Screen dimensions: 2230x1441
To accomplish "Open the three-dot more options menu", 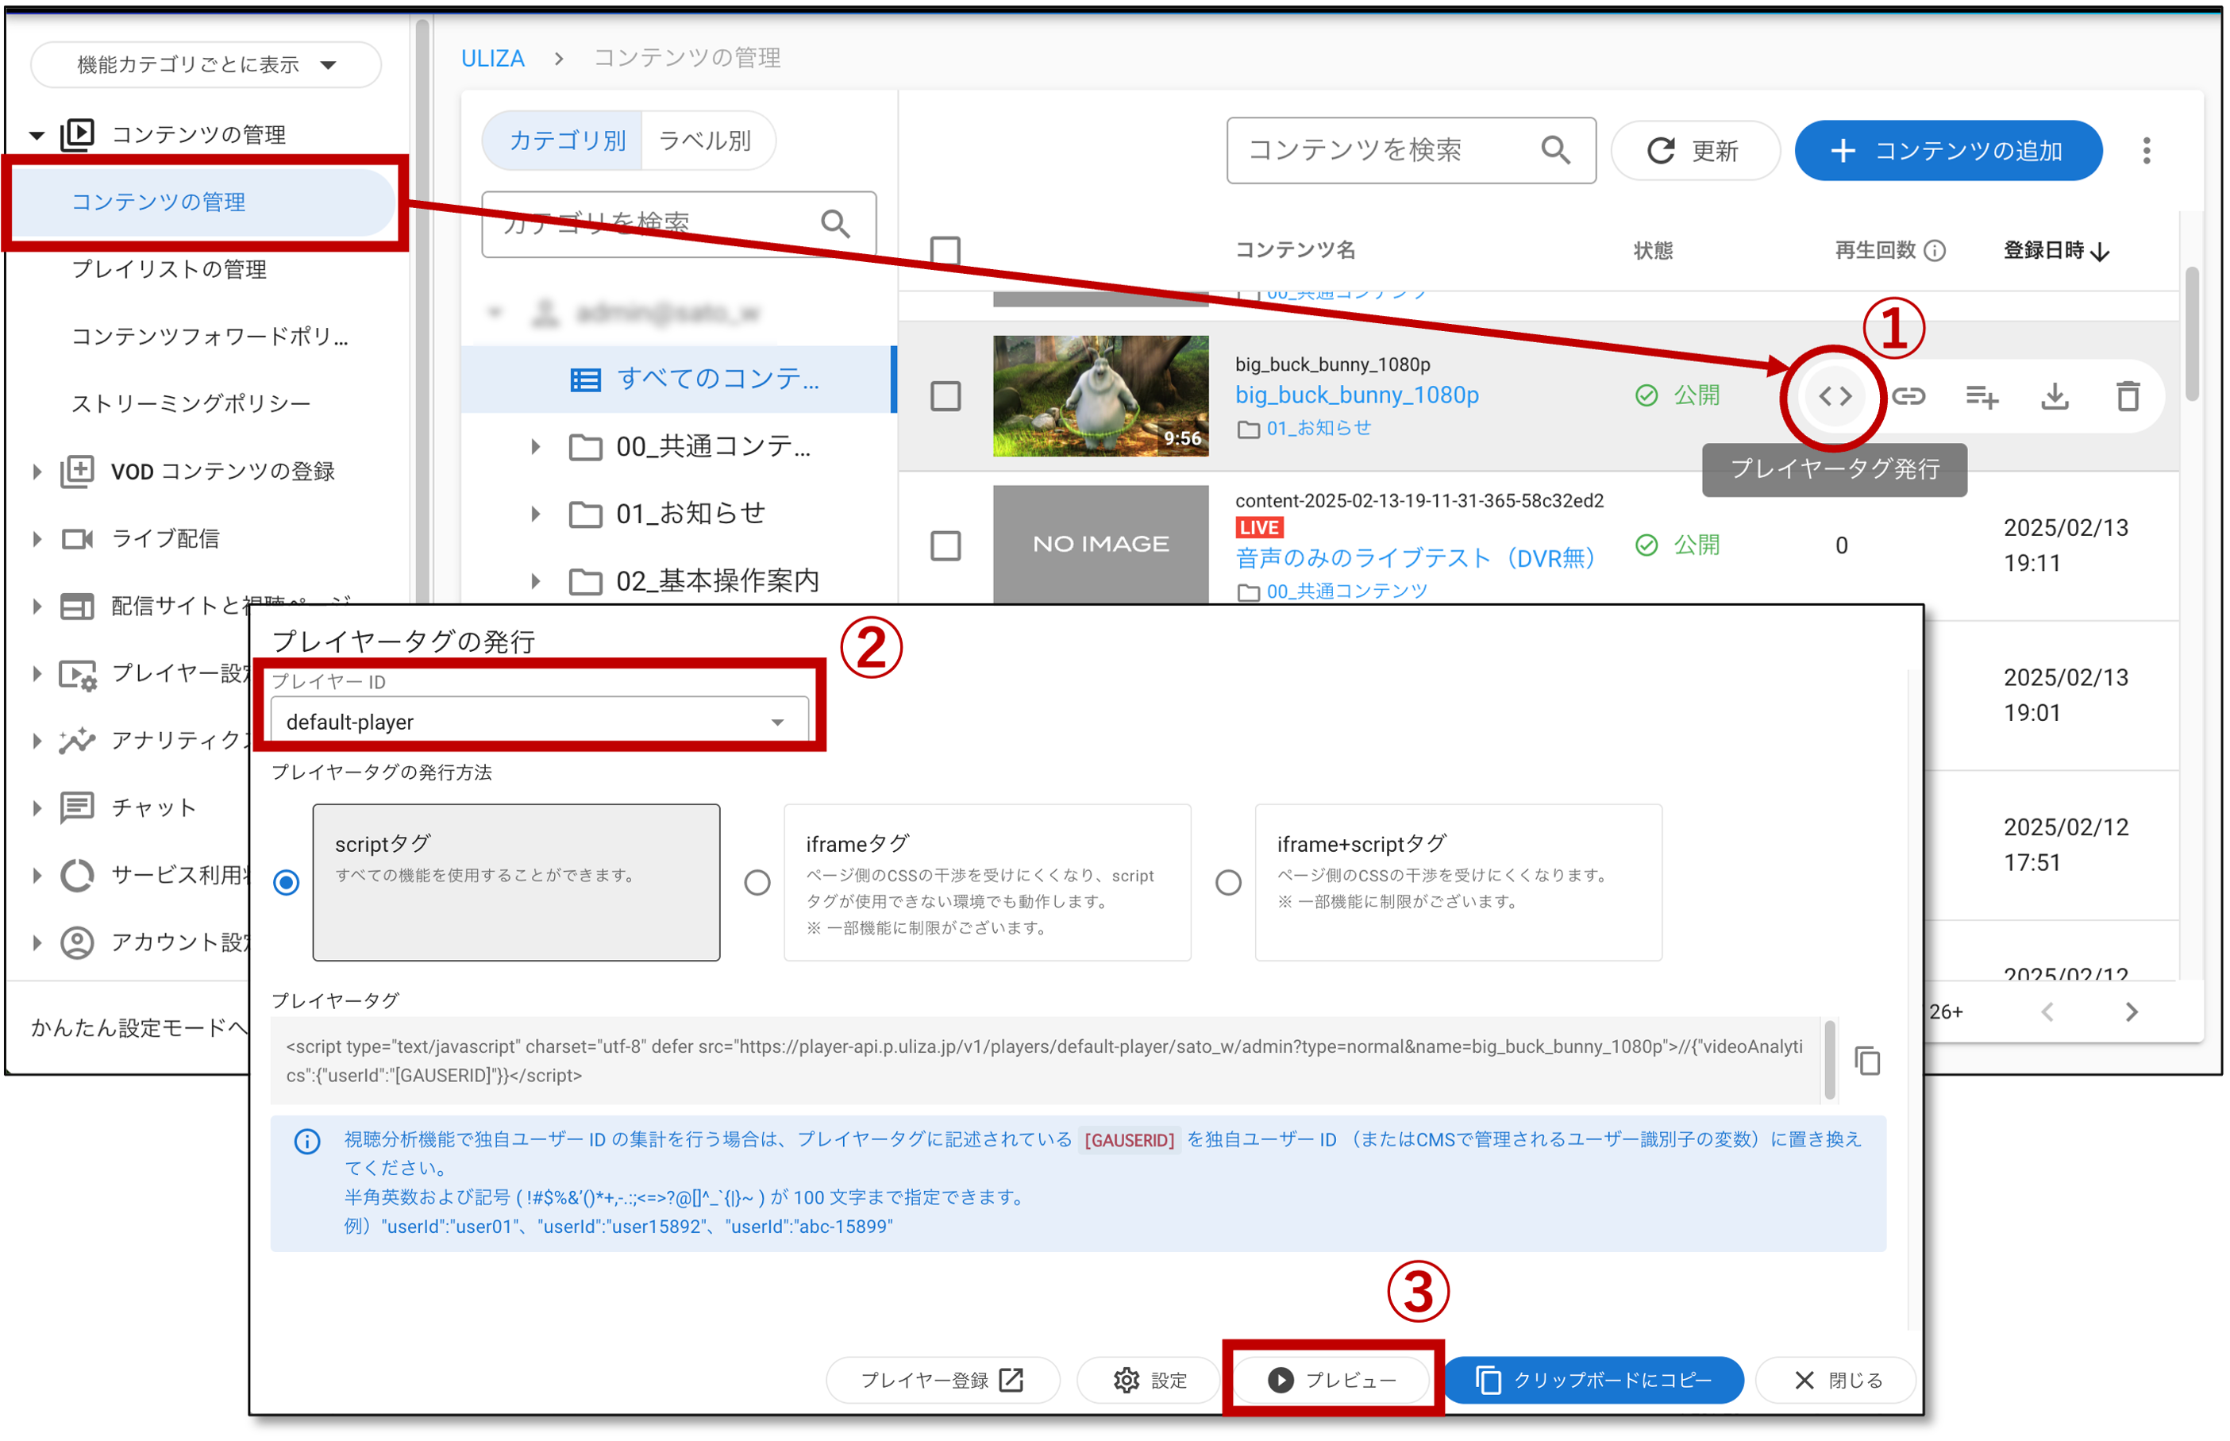I will point(2146,151).
